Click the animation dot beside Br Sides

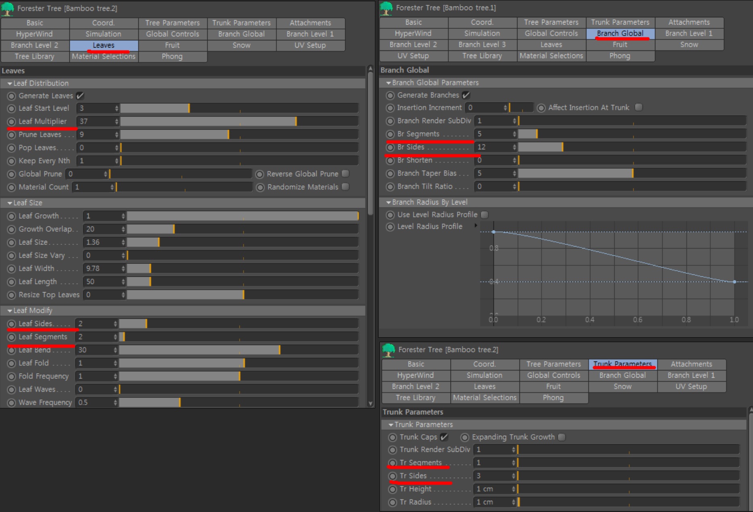(x=390, y=147)
